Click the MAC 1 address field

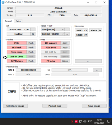pyautogui.click(x=28, y=70)
